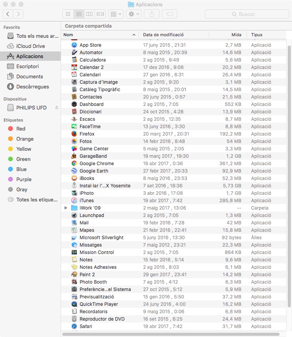Screen dimensions: 292x337
Task: Select the Purple tag
Action: pyautogui.click(x=30, y=179)
